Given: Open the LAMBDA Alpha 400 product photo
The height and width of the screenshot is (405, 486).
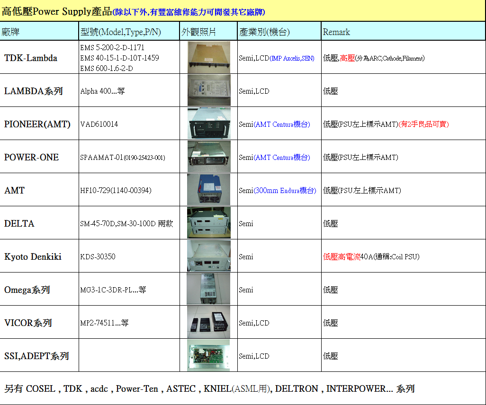Looking at the screenshot, I should [208, 90].
